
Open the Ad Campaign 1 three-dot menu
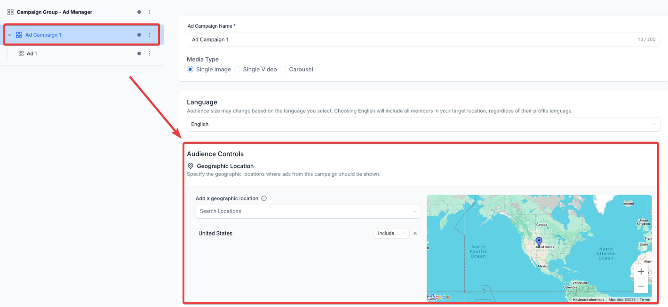150,35
